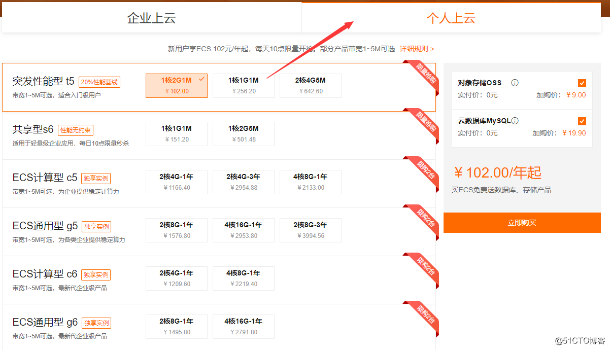Viewport: 610px width, 350px height.
Task: Uncheck the 对象存储OSS checkbox
Action: tap(582, 83)
